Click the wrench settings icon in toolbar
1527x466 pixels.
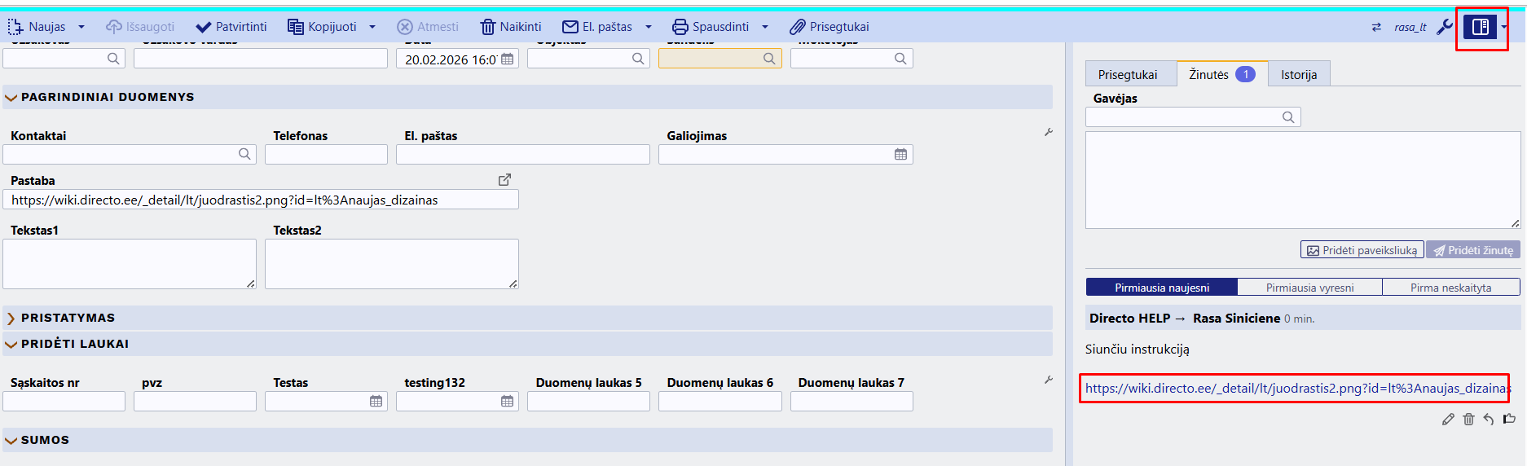click(1444, 27)
